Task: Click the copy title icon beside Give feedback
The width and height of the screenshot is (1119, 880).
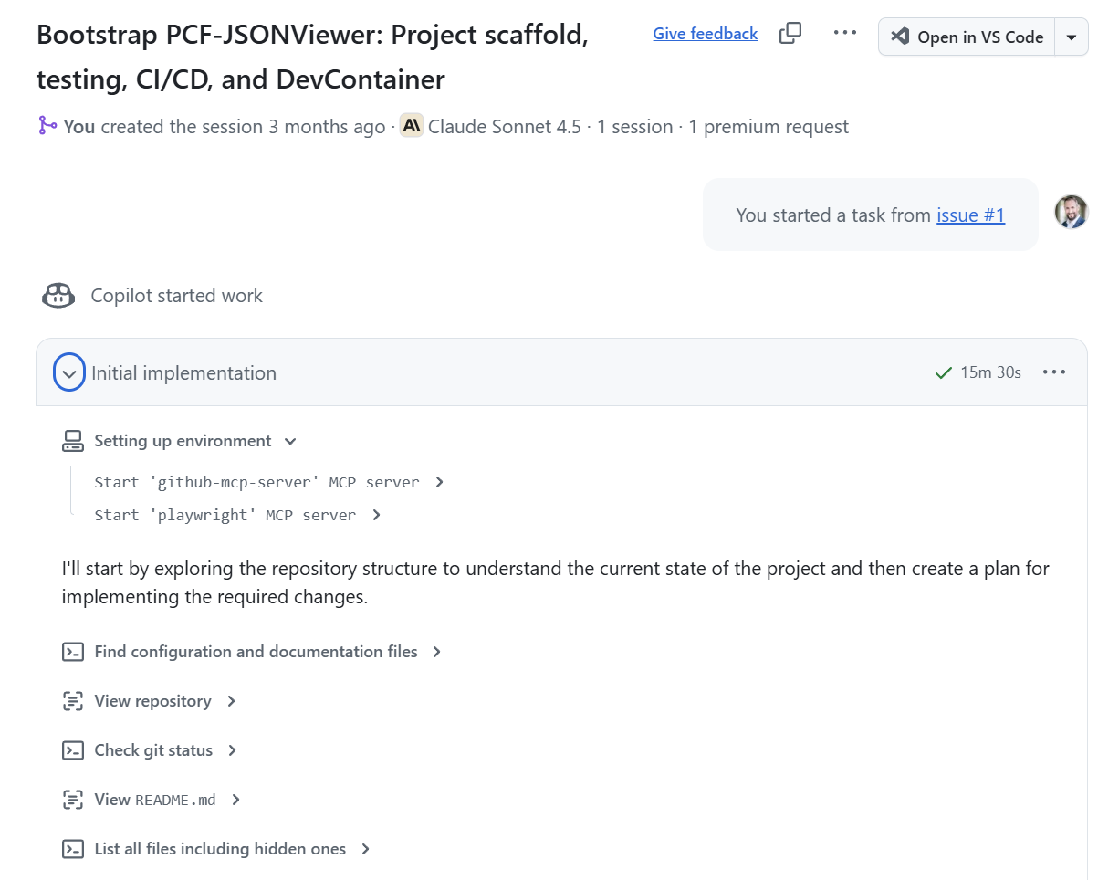Action: pos(790,32)
